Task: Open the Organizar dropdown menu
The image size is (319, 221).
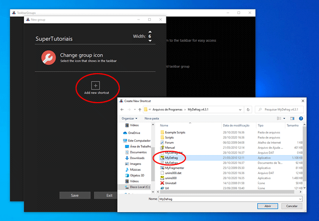Action: (130, 118)
